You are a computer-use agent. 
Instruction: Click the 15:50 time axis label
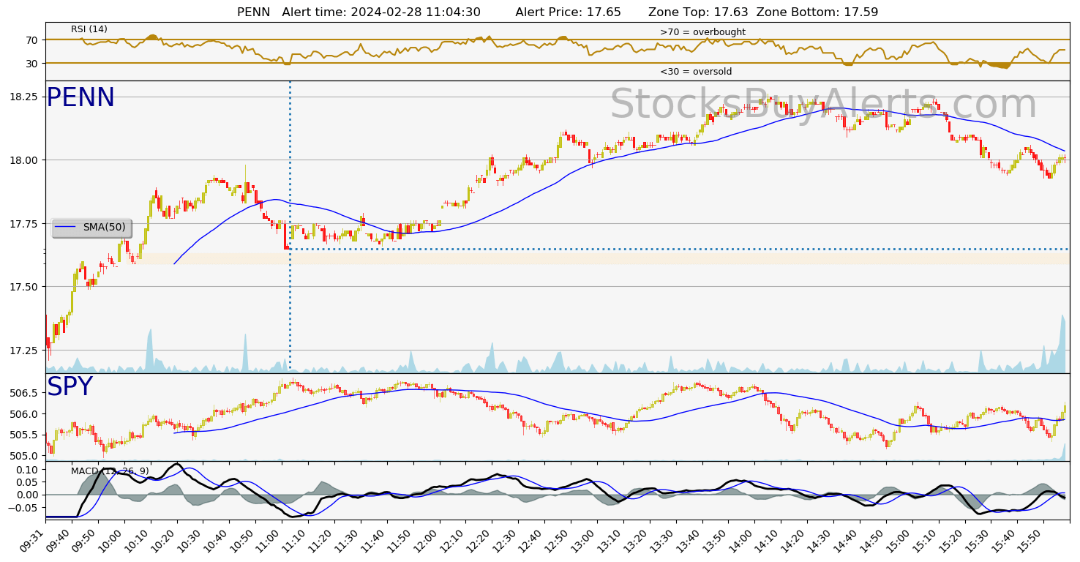1032,542
